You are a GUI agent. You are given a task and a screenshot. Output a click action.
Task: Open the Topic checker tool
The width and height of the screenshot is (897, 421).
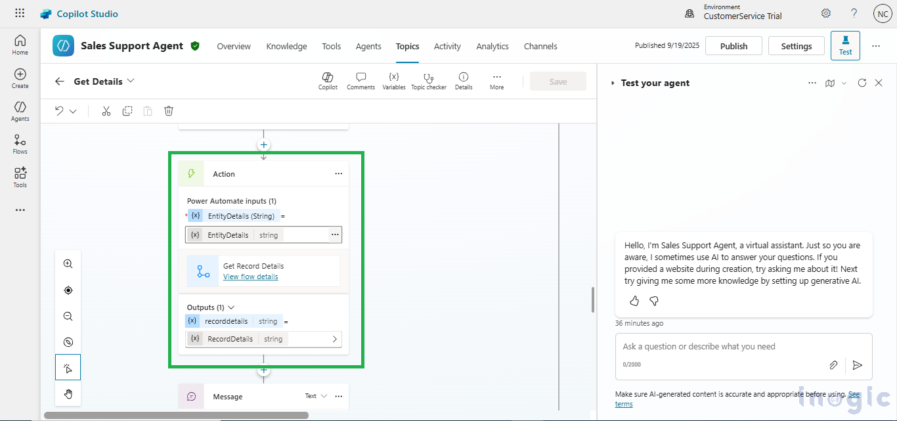(x=428, y=81)
